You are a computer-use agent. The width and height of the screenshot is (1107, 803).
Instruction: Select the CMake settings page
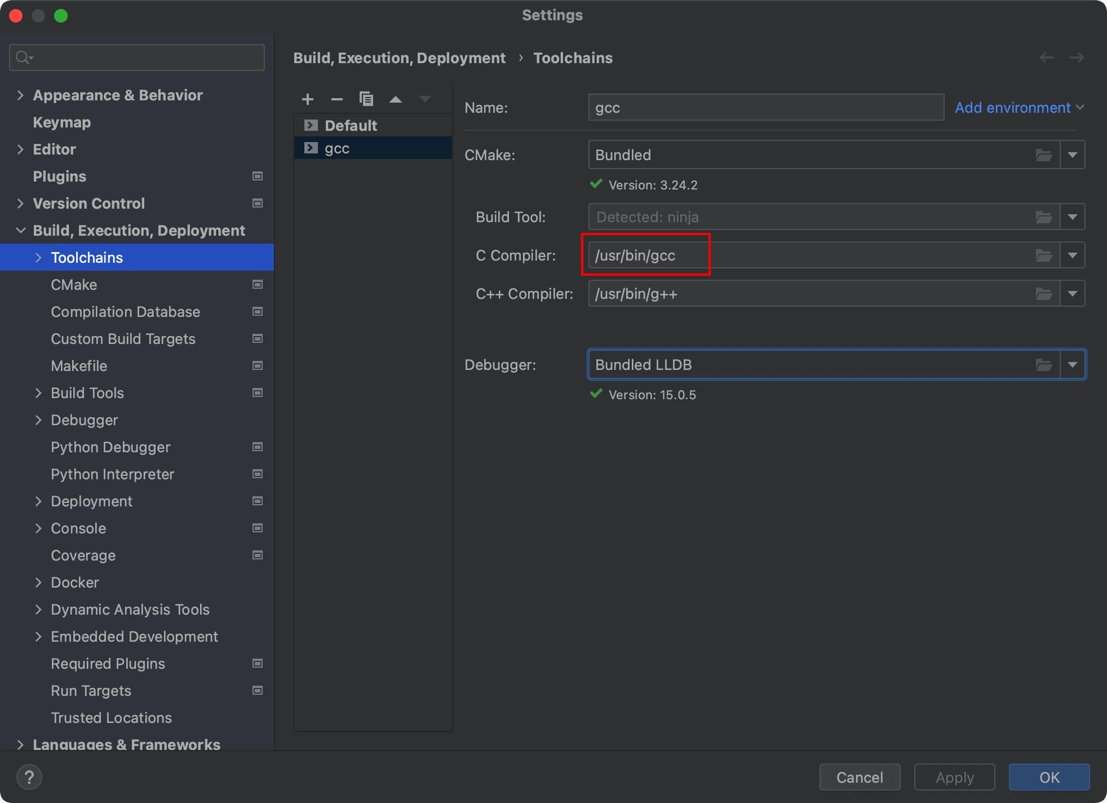click(x=74, y=285)
